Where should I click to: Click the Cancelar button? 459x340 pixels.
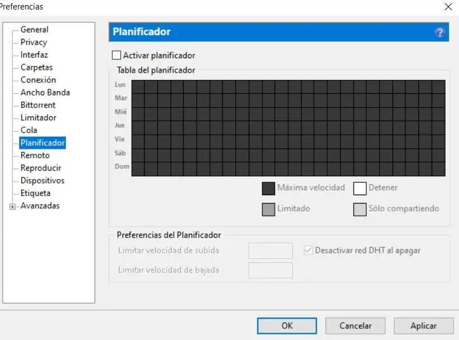[355, 325]
